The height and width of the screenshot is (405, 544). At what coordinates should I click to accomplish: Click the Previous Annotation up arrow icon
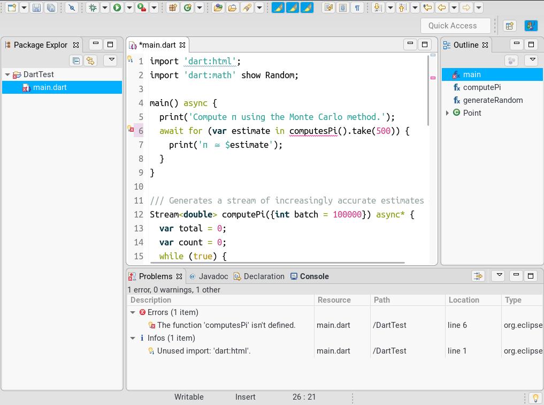coord(402,7)
